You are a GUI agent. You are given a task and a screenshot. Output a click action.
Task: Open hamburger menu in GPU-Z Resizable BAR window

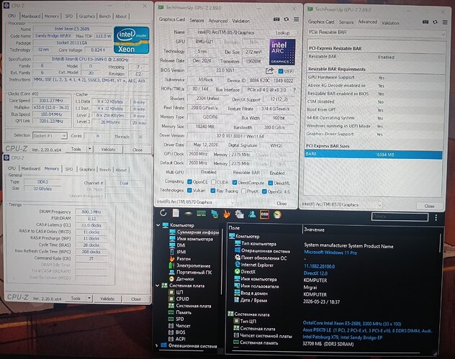(445, 22)
